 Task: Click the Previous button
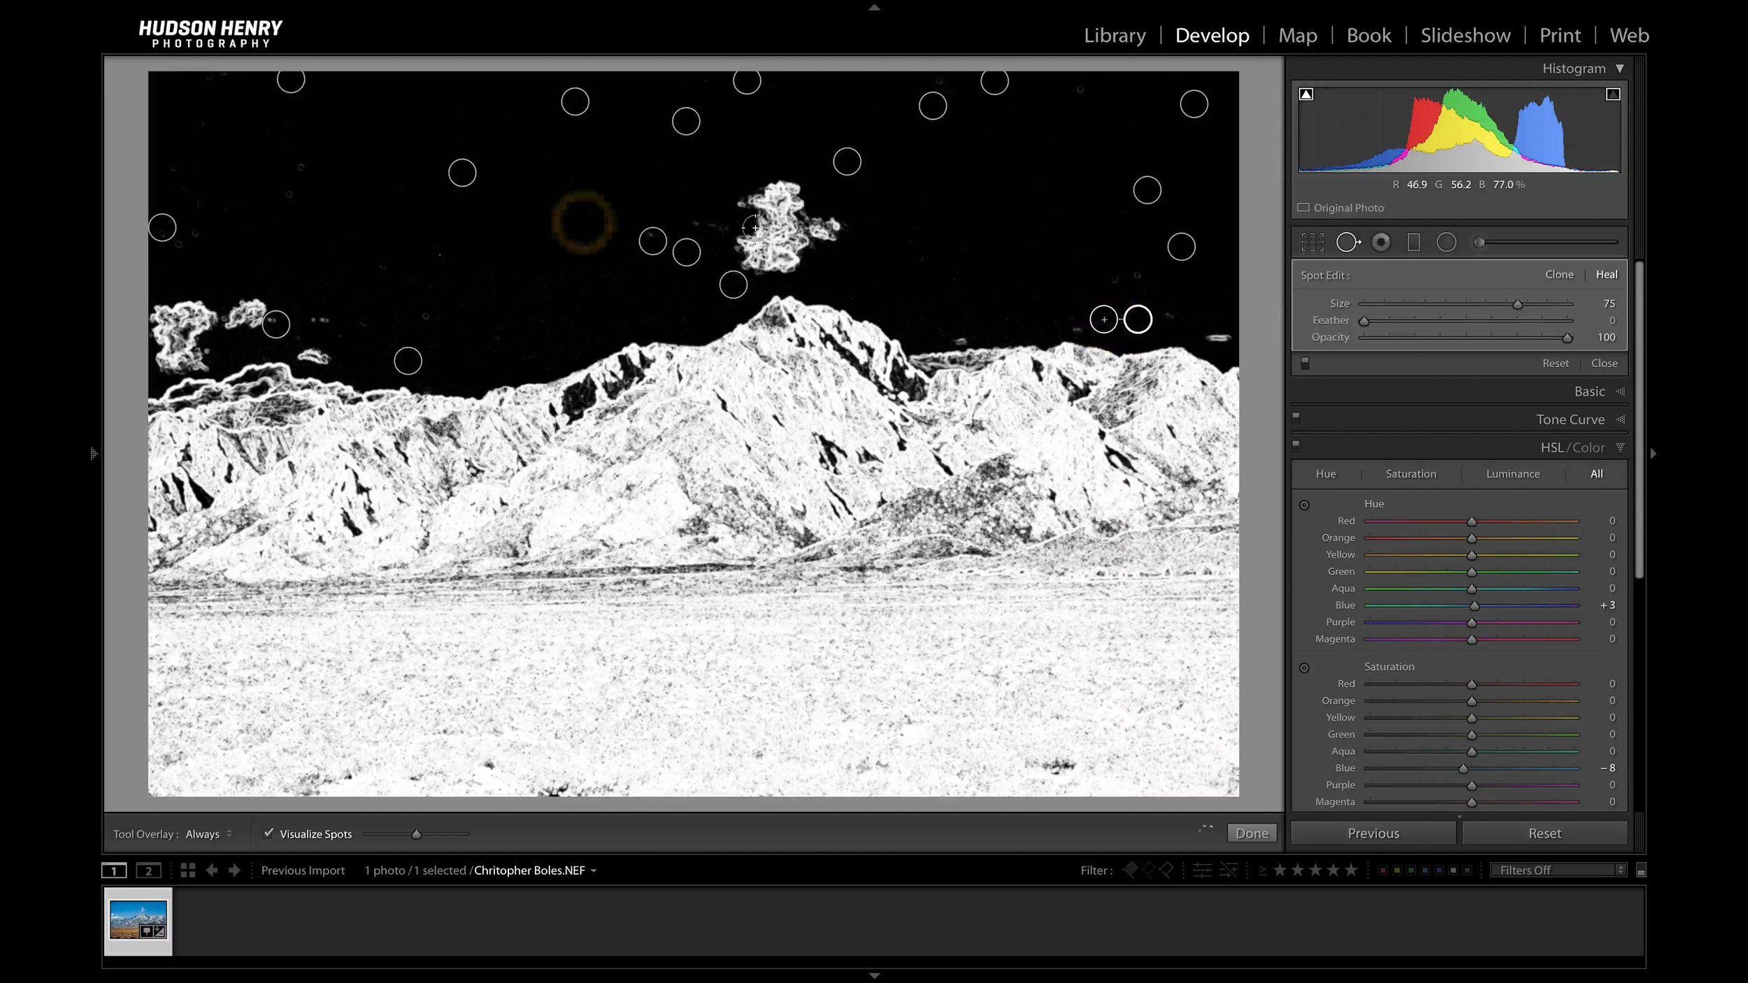tap(1373, 833)
